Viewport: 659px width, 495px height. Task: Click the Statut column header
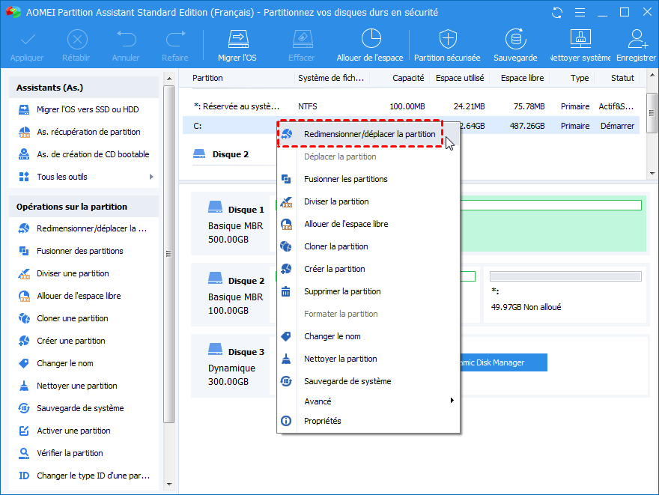point(622,78)
